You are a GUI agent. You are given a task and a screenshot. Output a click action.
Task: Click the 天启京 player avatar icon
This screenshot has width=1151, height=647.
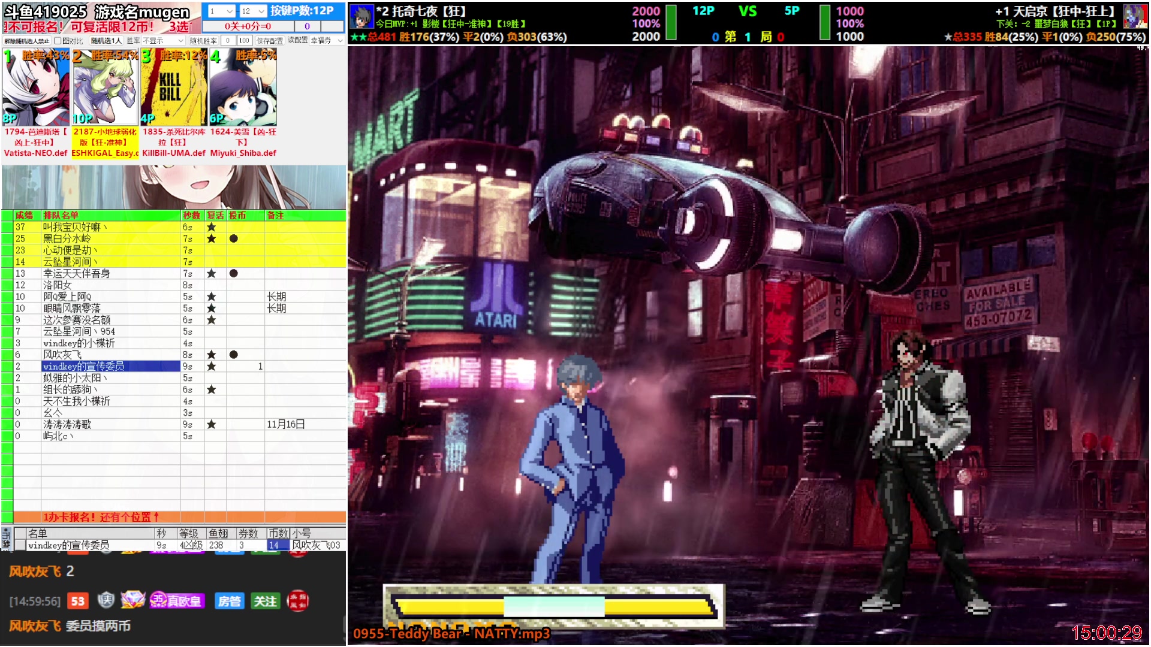[x=1135, y=16]
